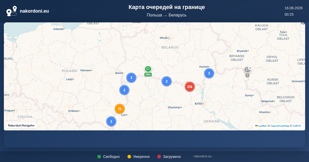The image size is (309, 162).
Task: Expand the blue cluster of 2 near Zhytomyr
Action: coord(167,81)
